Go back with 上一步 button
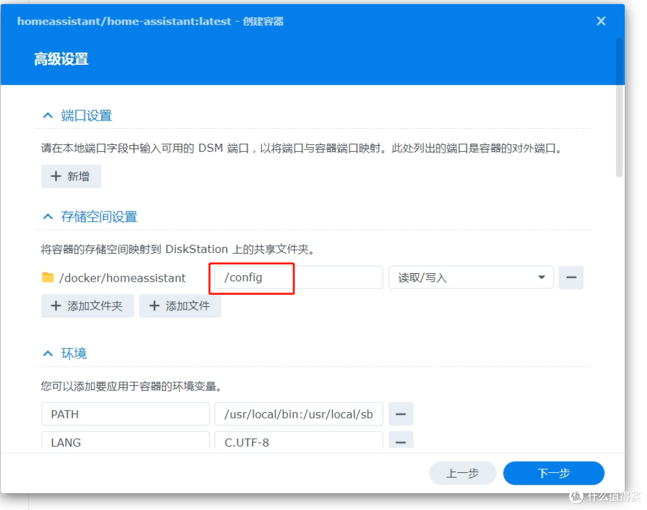 (462, 473)
